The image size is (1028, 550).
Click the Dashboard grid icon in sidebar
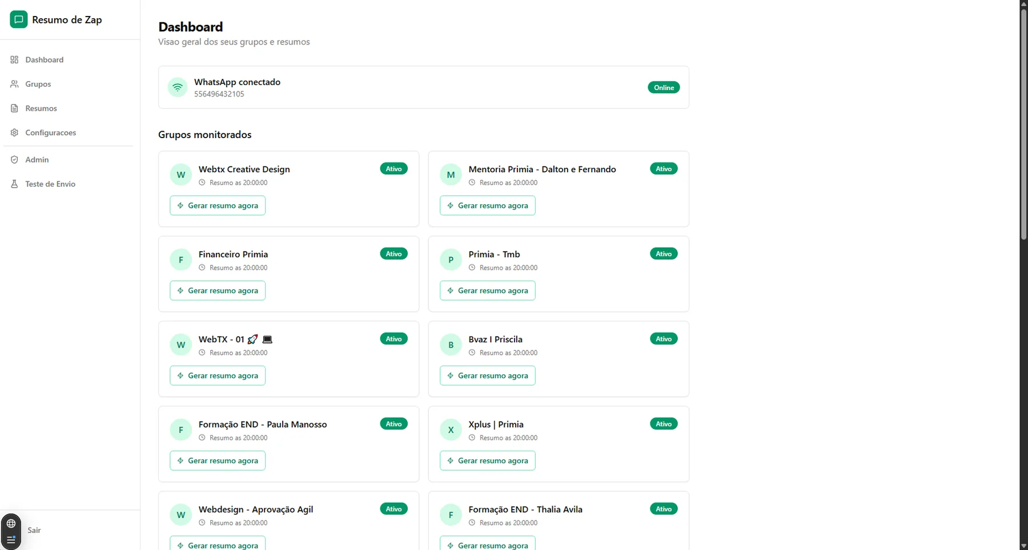pos(14,60)
